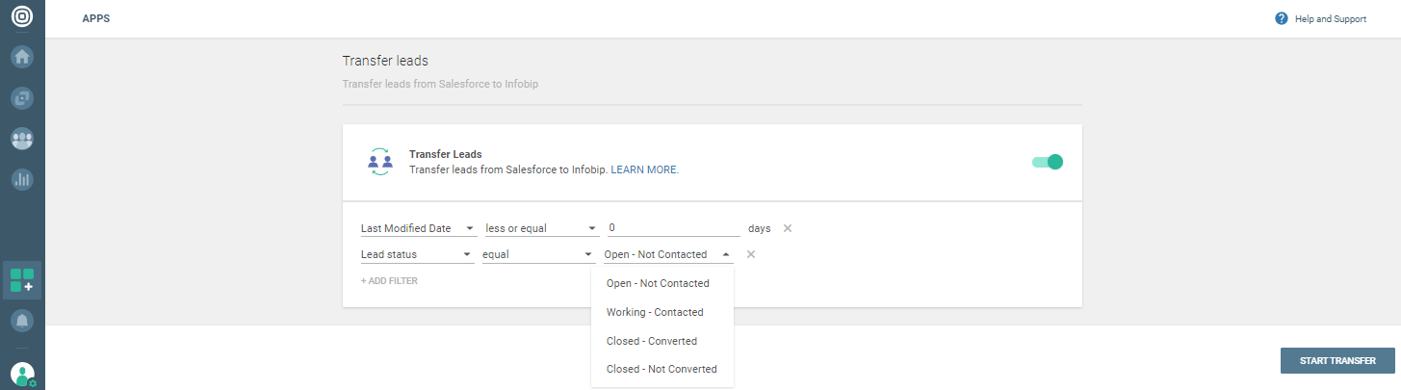This screenshot has height=390, width=1401.
Task: Click the days value input field
Action: (x=673, y=228)
